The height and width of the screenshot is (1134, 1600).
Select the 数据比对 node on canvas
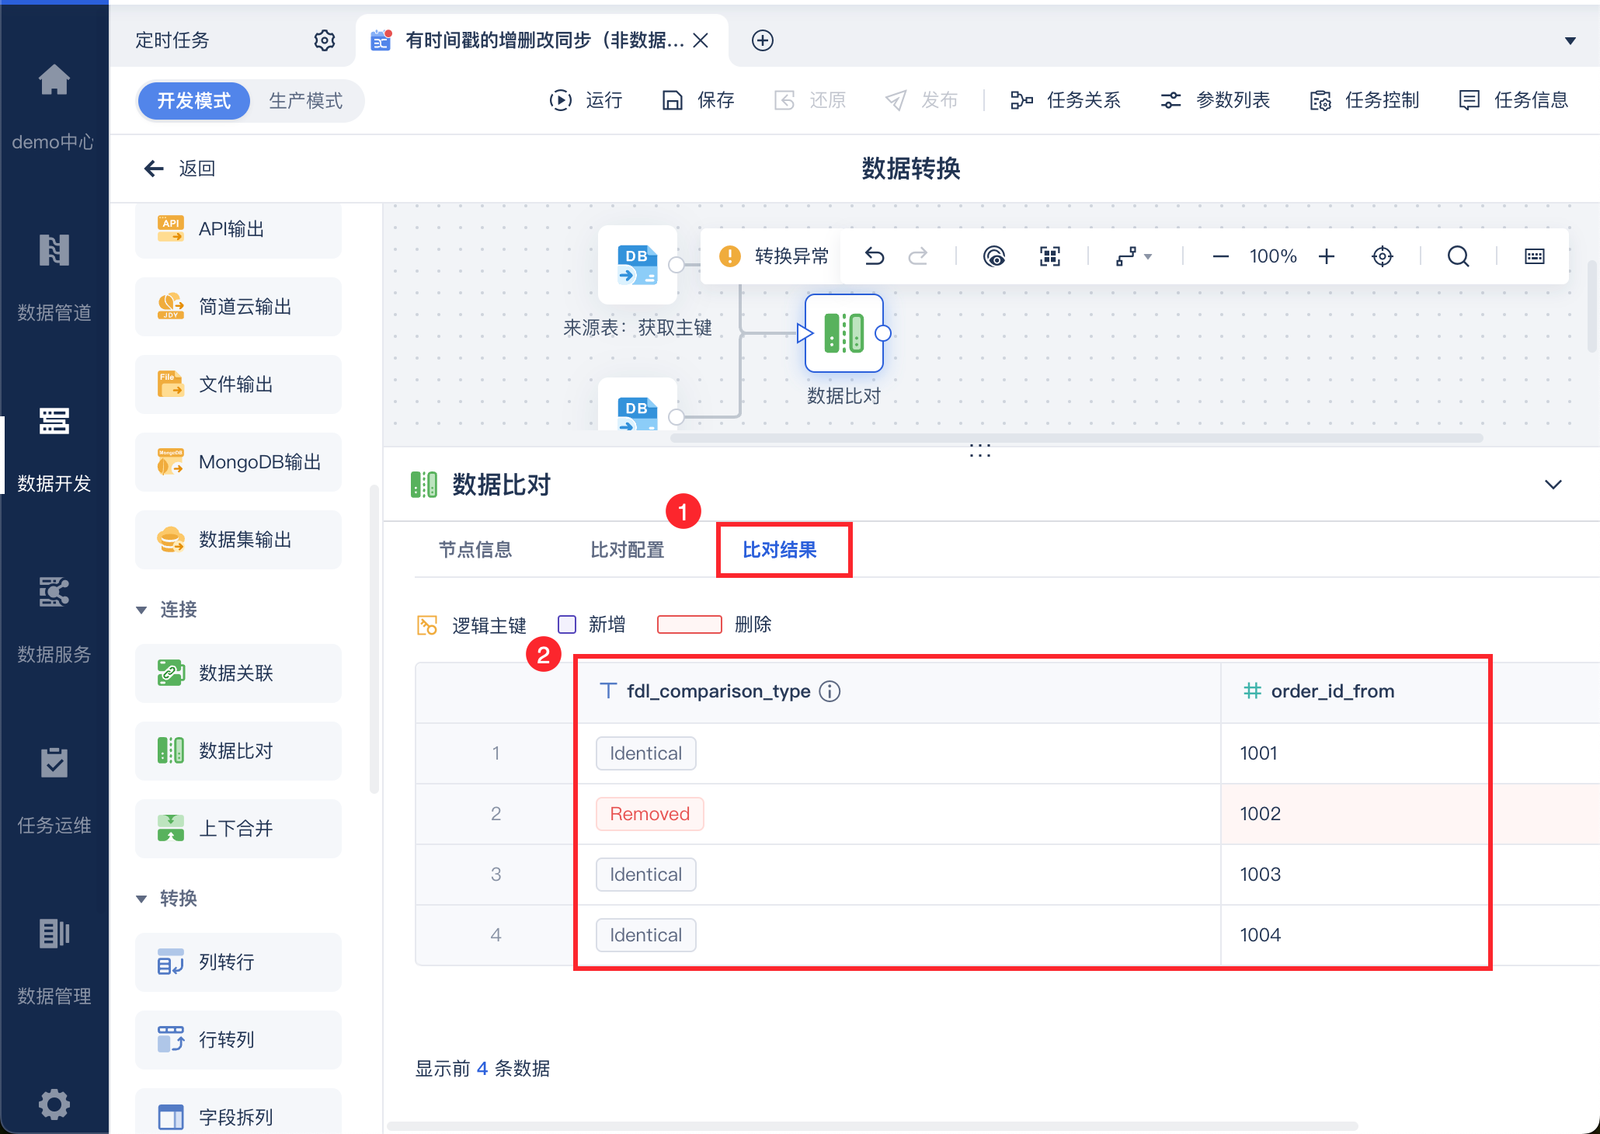843,334
